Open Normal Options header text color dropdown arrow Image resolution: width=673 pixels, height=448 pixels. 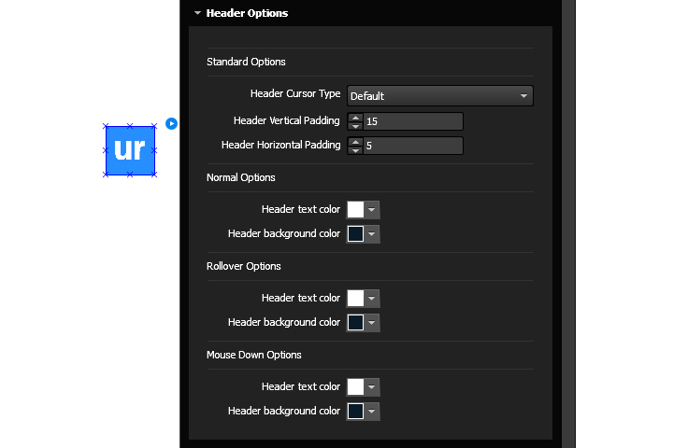[x=372, y=210]
